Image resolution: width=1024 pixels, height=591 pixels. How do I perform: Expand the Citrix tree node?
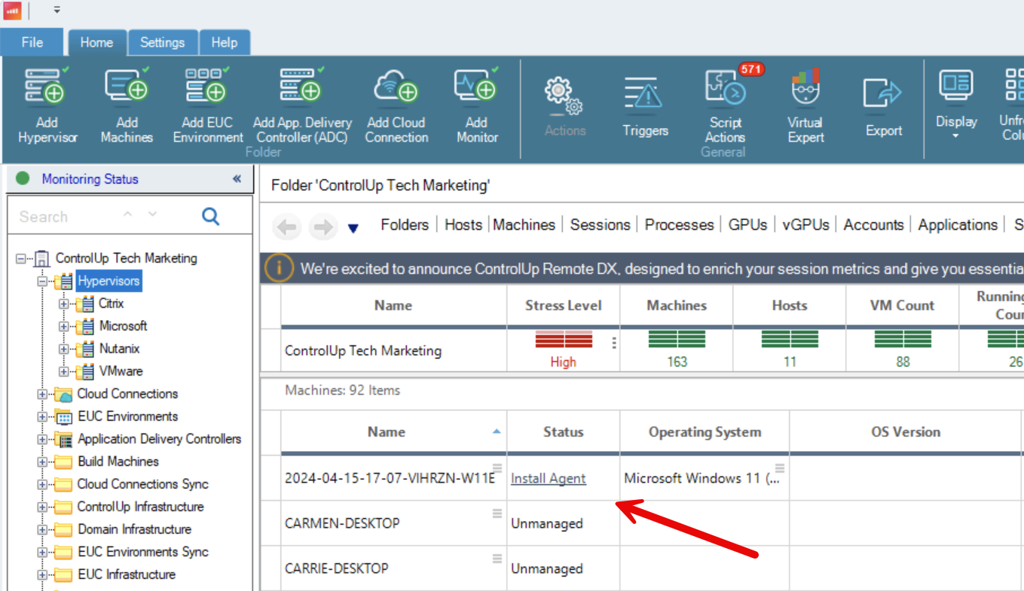64,304
